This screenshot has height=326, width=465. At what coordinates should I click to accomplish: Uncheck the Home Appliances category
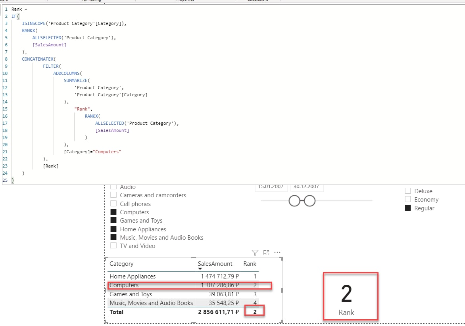(x=113, y=229)
